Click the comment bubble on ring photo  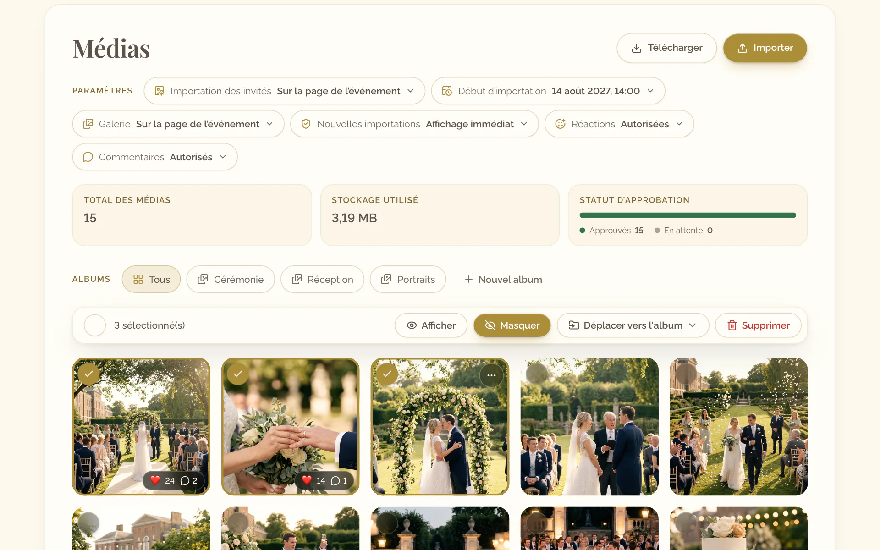point(335,480)
